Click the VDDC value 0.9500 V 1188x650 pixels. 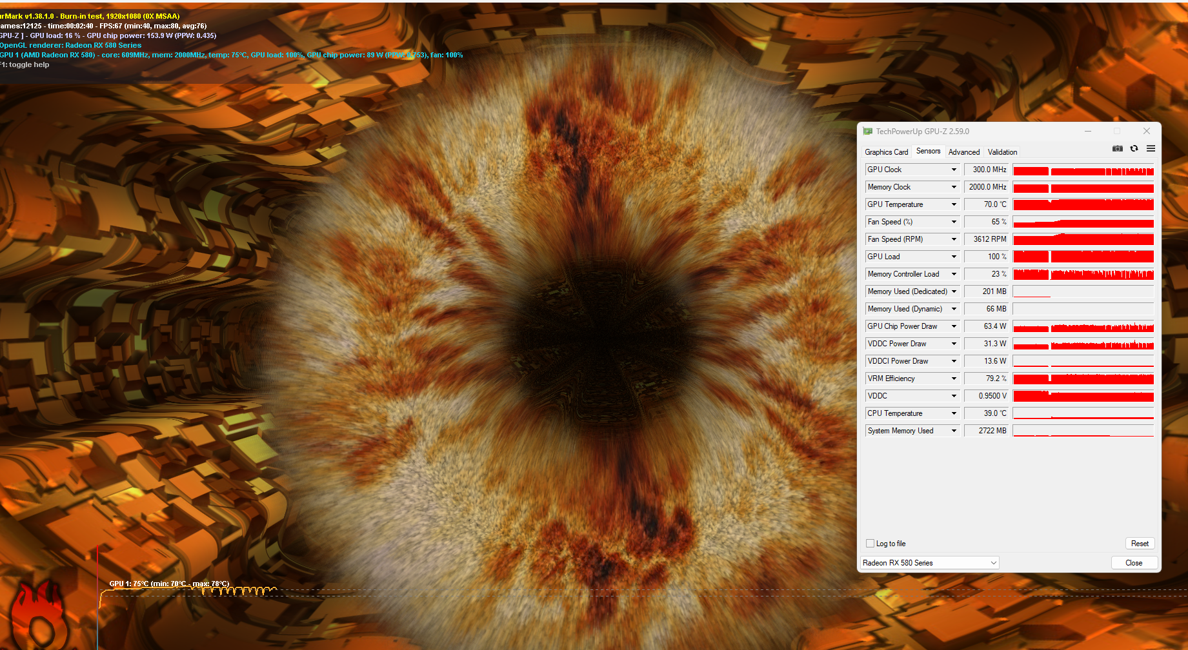pos(986,396)
